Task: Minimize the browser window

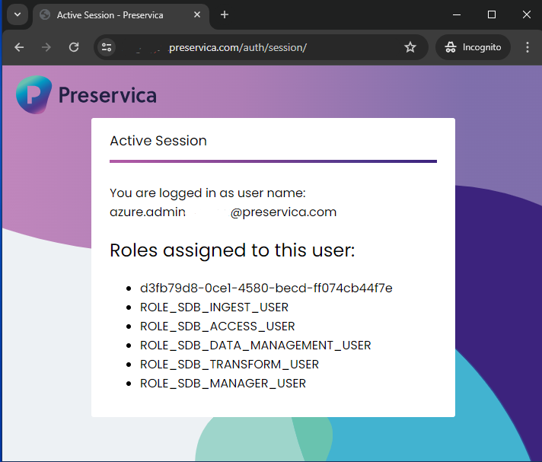Action: (457, 14)
